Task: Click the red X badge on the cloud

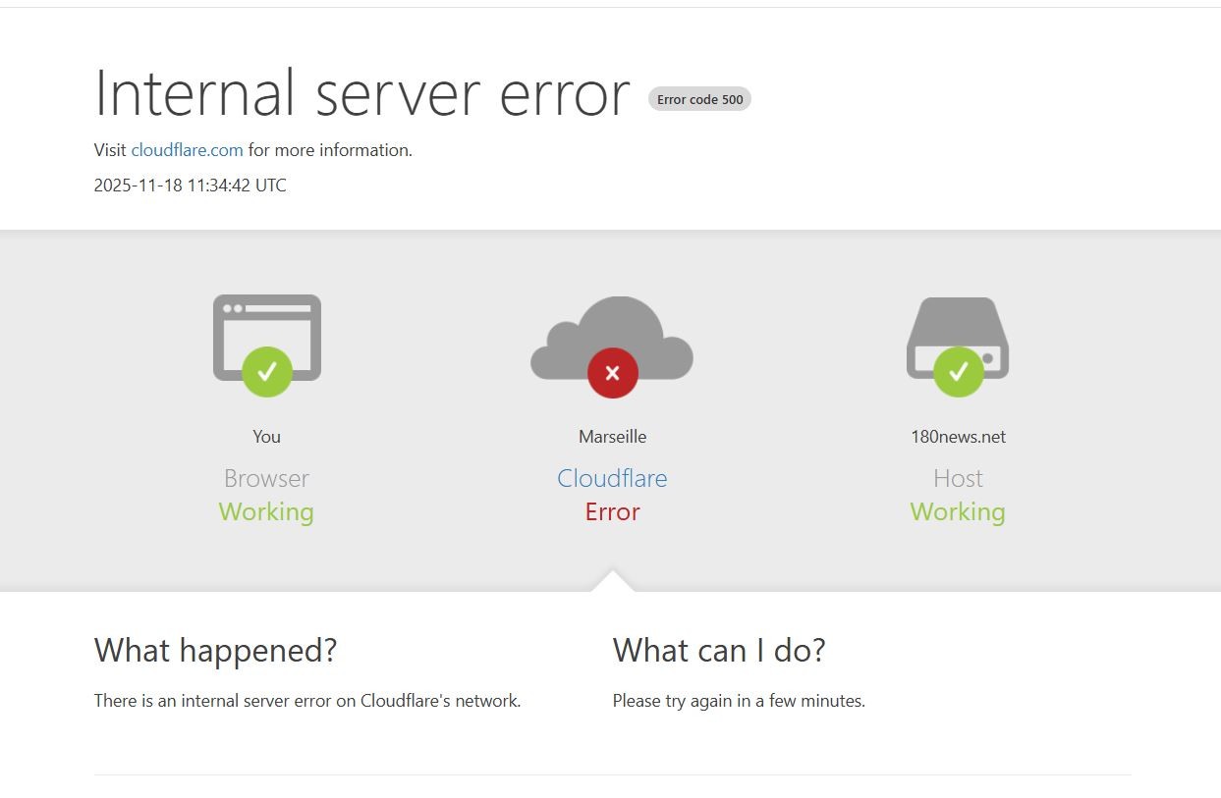Action: [613, 373]
